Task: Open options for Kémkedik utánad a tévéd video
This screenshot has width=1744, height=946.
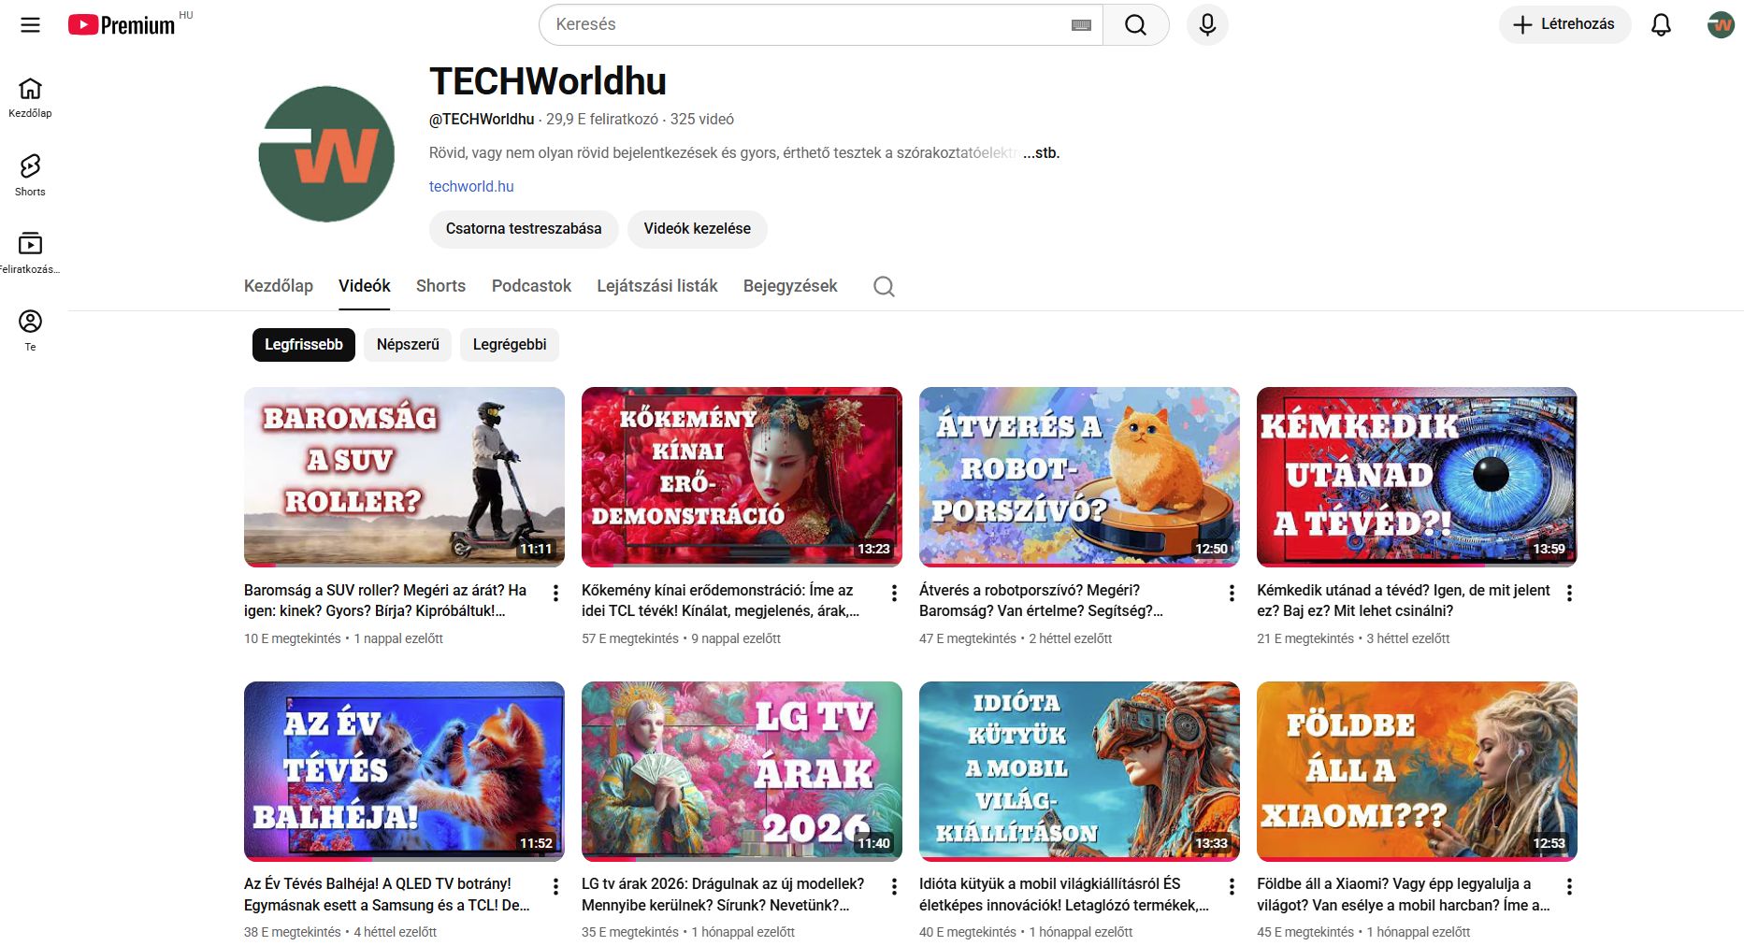Action: coord(1569,593)
